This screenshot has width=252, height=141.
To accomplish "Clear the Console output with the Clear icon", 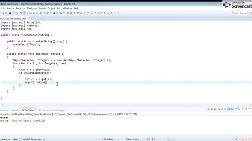I will pos(219,109).
